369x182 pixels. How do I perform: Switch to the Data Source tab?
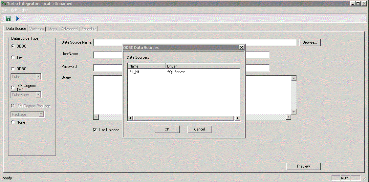coord(16,29)
